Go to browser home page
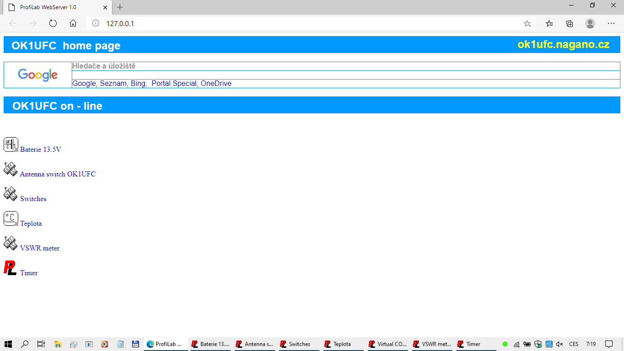Image resolution: width=624 pixels, height=351 pixels. (x=73, y=23)
